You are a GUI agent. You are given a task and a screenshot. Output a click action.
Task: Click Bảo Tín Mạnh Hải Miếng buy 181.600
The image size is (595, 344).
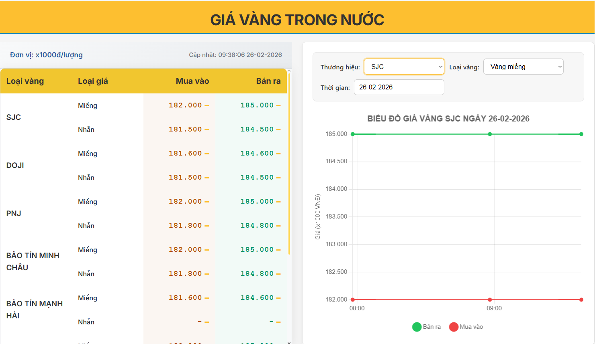tap(185, 297)
